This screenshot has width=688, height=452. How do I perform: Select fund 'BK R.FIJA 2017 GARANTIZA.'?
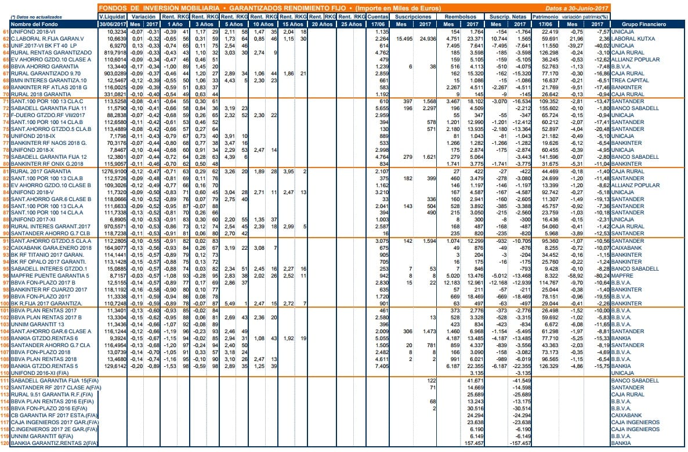tap(46, 304)
